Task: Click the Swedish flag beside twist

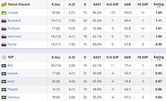Action: coord(4,82)
